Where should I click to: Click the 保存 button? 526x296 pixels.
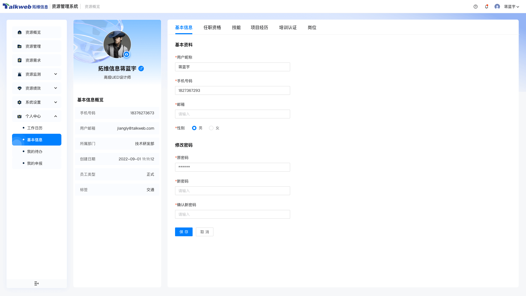[x=184, y=232]
